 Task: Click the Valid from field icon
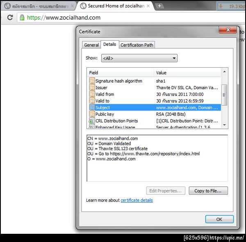[92, 94]
